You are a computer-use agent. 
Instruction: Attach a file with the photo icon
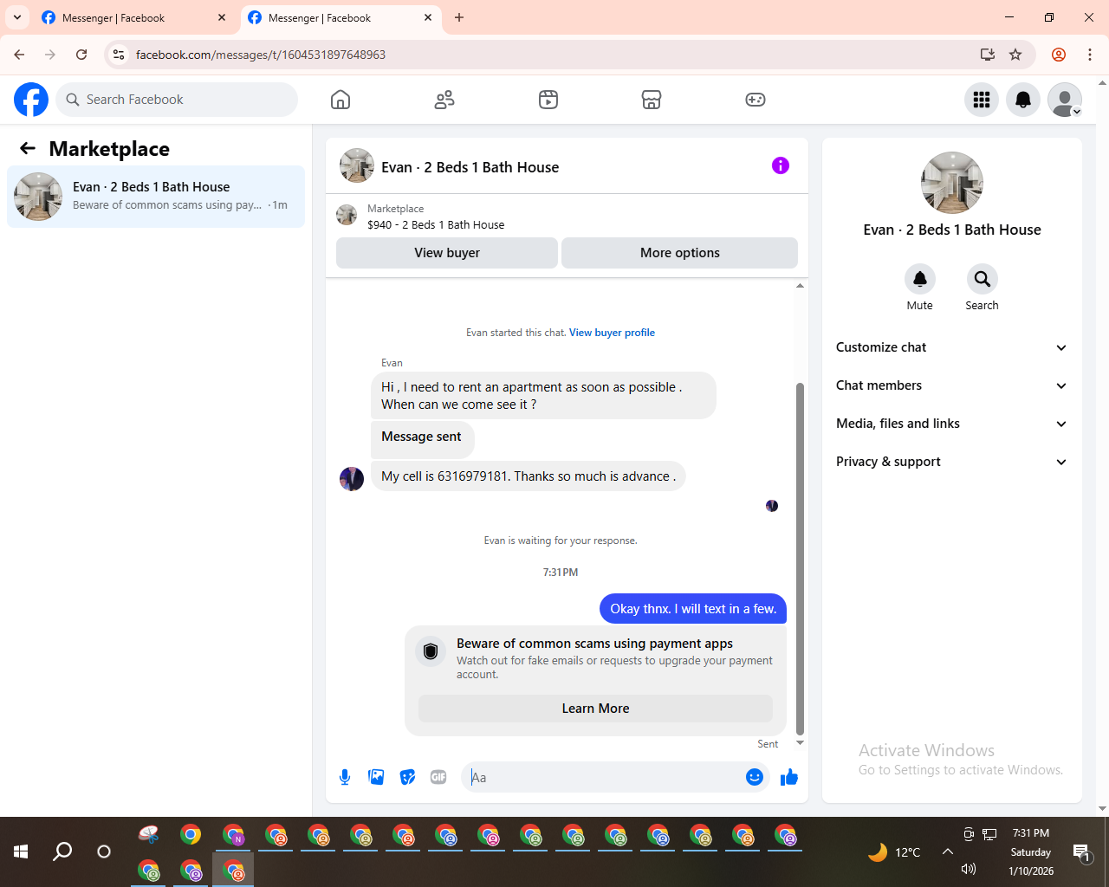(376, 777)
